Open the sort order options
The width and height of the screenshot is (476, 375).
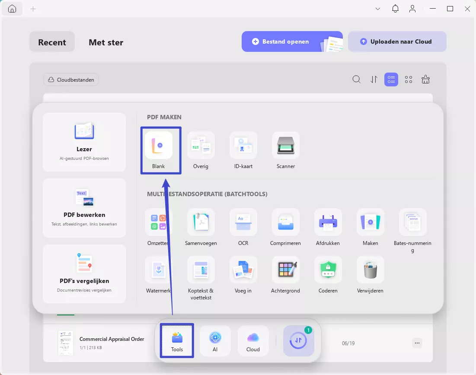tap(374, 79)
